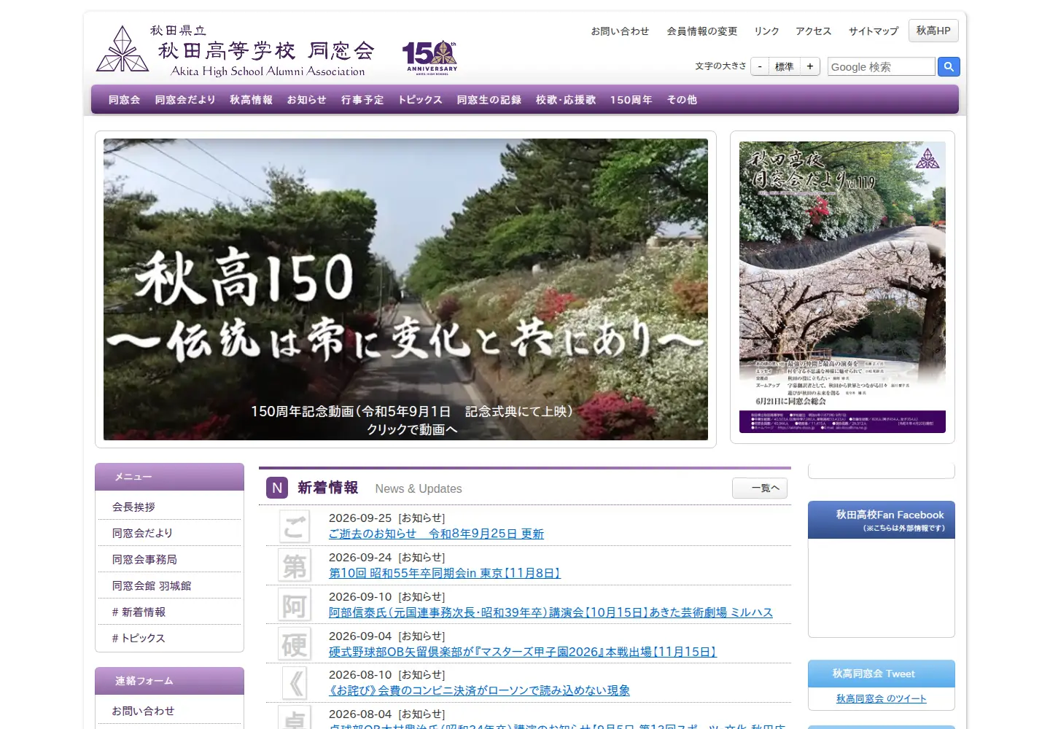Increase font size with the plus button

pyautogui.click(x=810, y=66)
